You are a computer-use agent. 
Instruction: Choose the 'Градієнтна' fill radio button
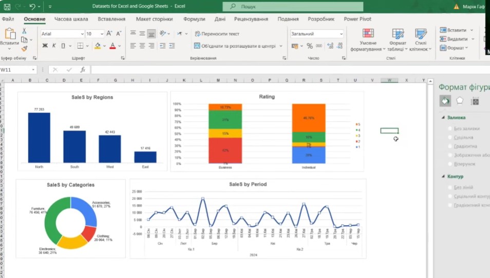pyautogui.click(x=450, y=146)
